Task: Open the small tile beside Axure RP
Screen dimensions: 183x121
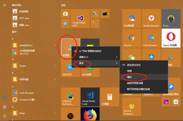Action: tap(176, 102)
